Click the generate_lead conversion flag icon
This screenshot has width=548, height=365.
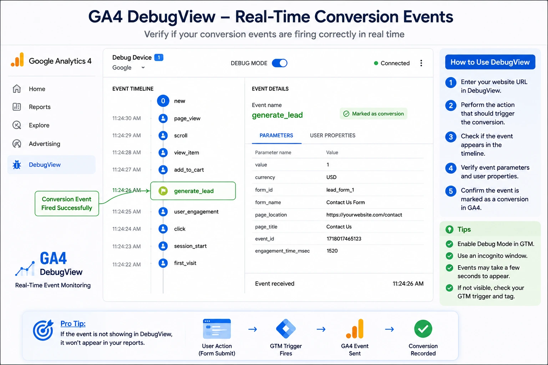point(163,191)
